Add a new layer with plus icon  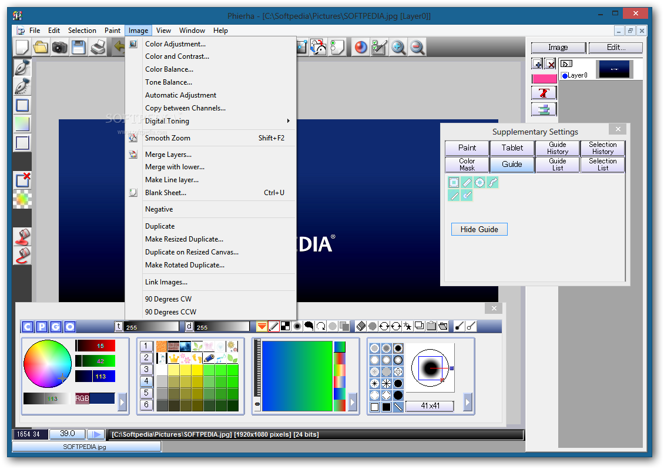coord(538,64)
